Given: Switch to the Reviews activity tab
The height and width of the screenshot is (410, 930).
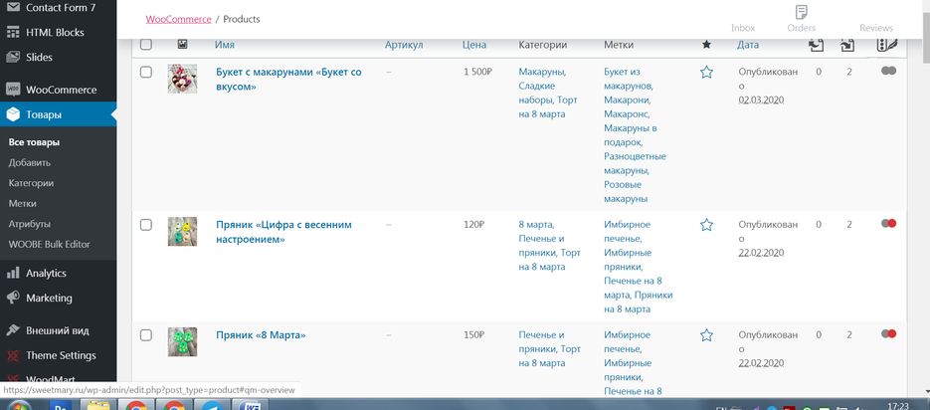Looking at the screenshot, I should (x=876, y=28).
